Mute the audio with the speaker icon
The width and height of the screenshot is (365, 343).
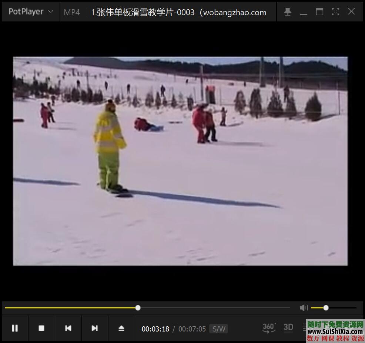pyautogui.click(x=304, y=307)
